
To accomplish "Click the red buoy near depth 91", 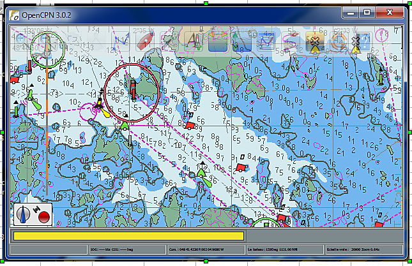I will 241,168.
